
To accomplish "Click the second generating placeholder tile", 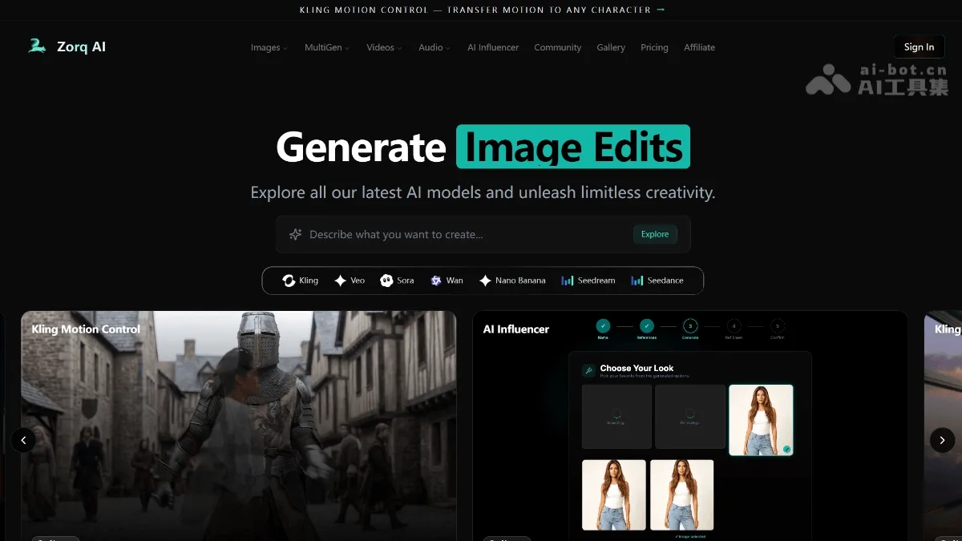I will pyautogui.click(x=690, y=417).
